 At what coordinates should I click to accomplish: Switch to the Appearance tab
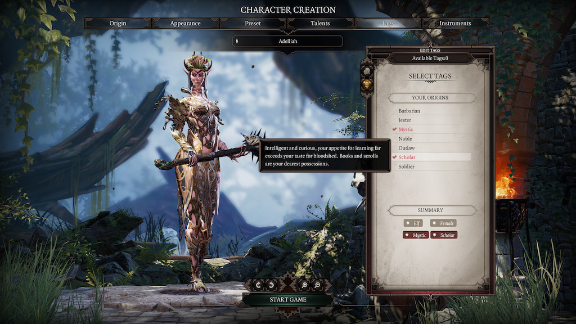[185, 23]
